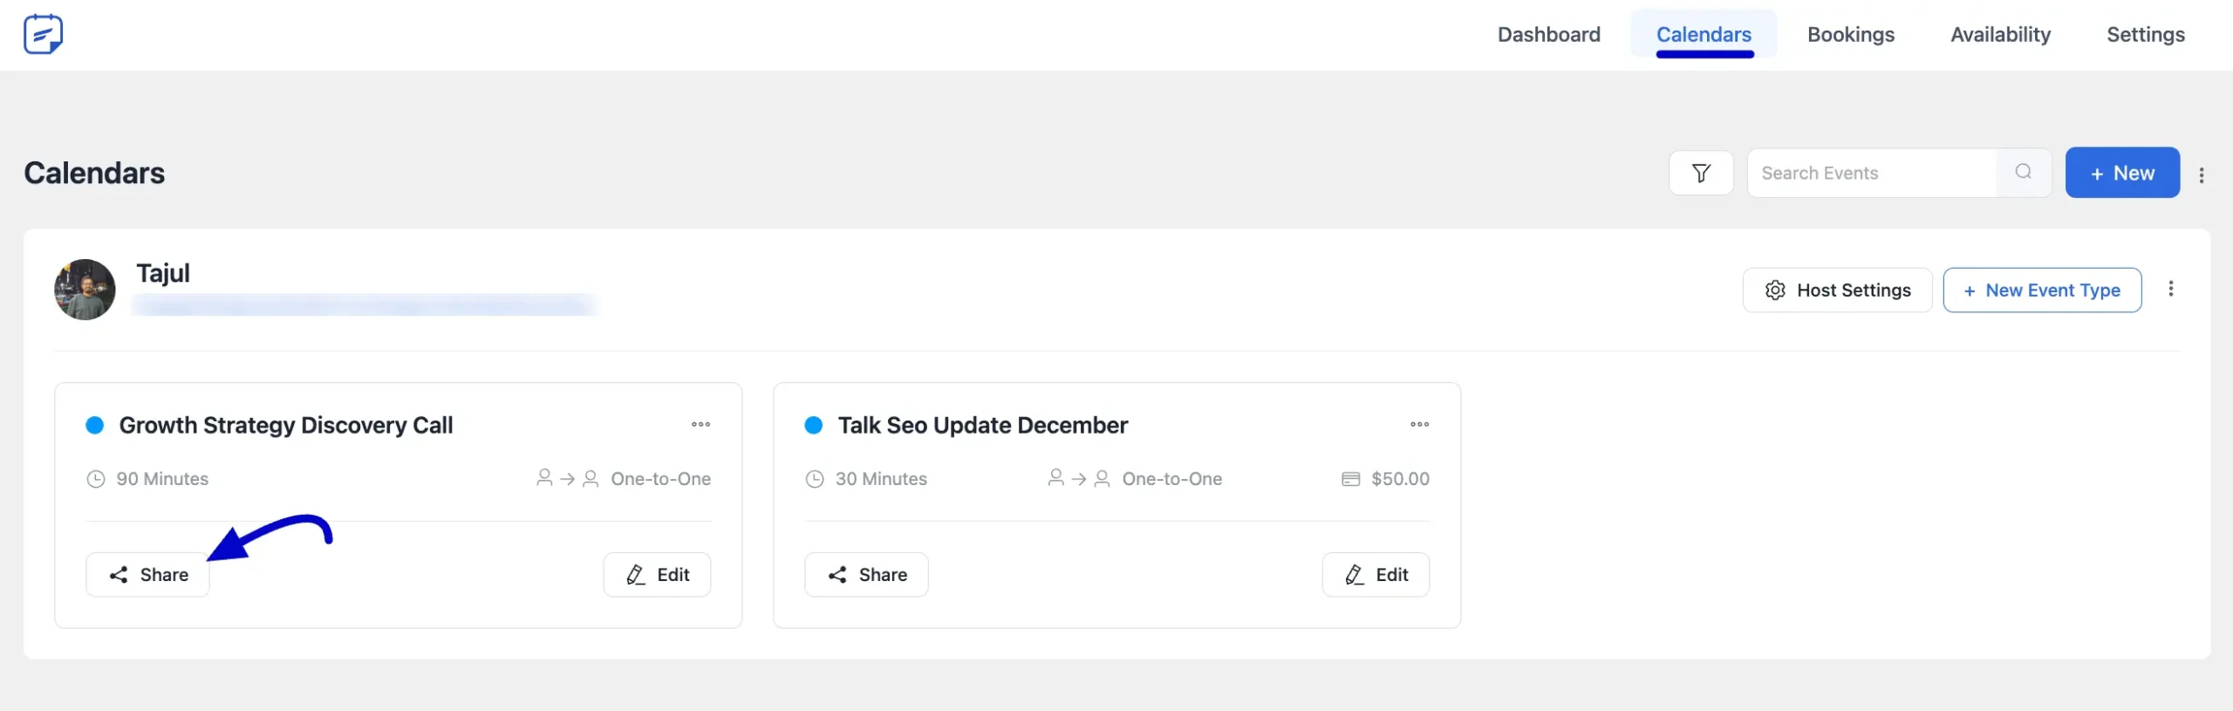
Task: Edit the Growth Strategy Discovery Call event
Action: pos(657,575)
